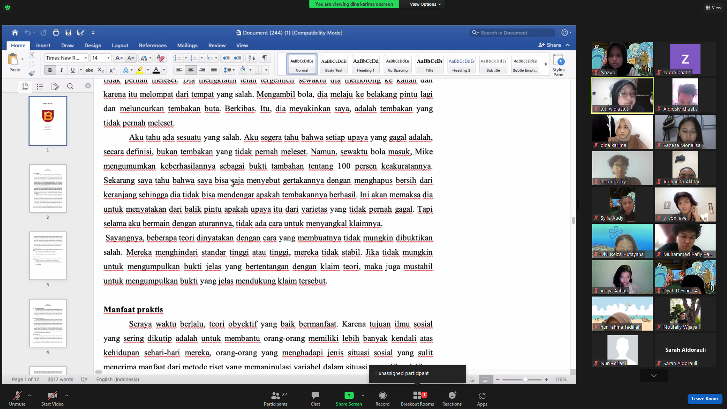The height and width of the screenshot is (409, 727).
Task: Show thumbnails pane in sidebar
Action: (x=25, y=86)
